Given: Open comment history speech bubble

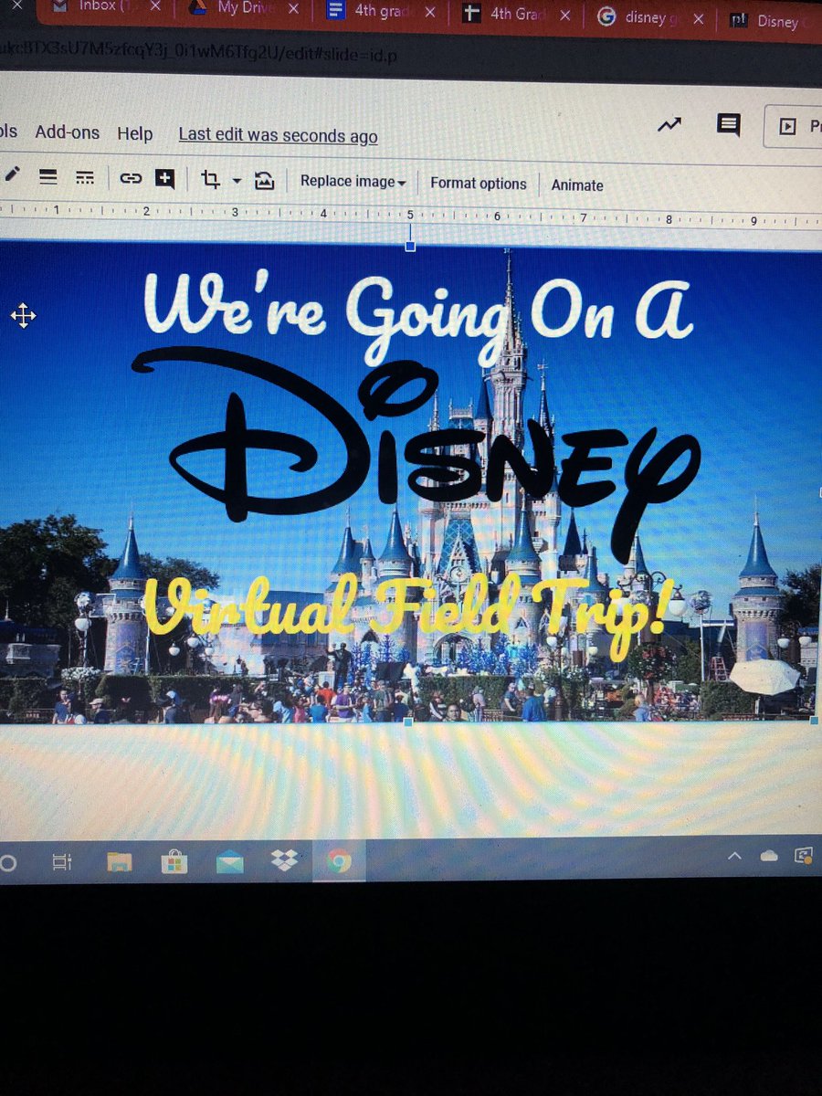Looking at the screenshot, I should (728, 126).
